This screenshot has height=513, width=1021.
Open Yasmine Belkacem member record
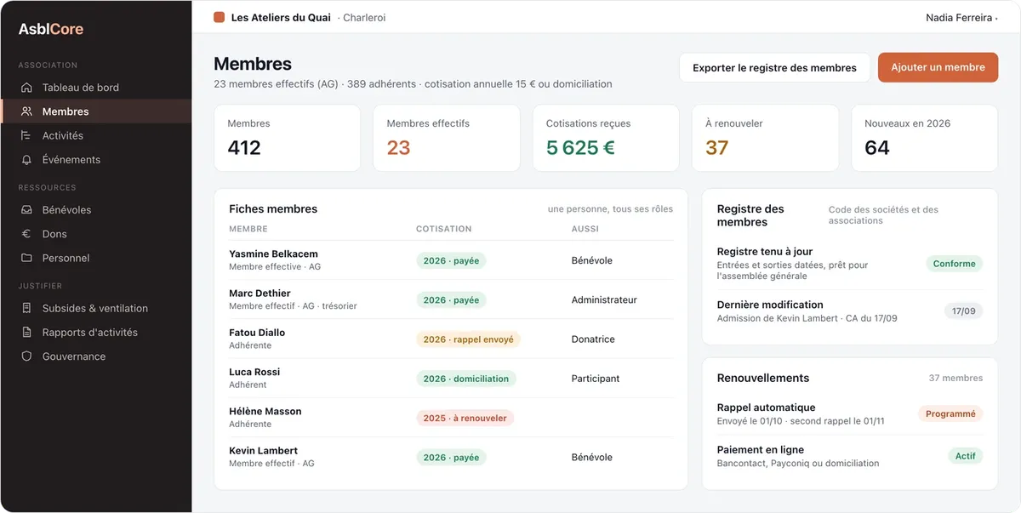coord(451,260)
